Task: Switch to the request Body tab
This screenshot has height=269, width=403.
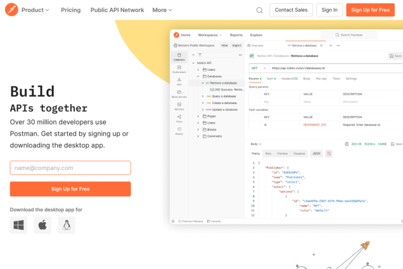Action: click(307, 78)
